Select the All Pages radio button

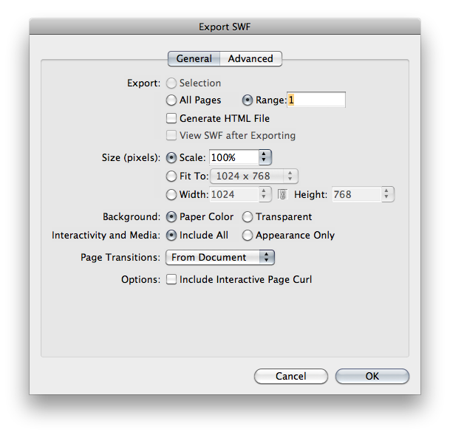(x=172, y=100)
